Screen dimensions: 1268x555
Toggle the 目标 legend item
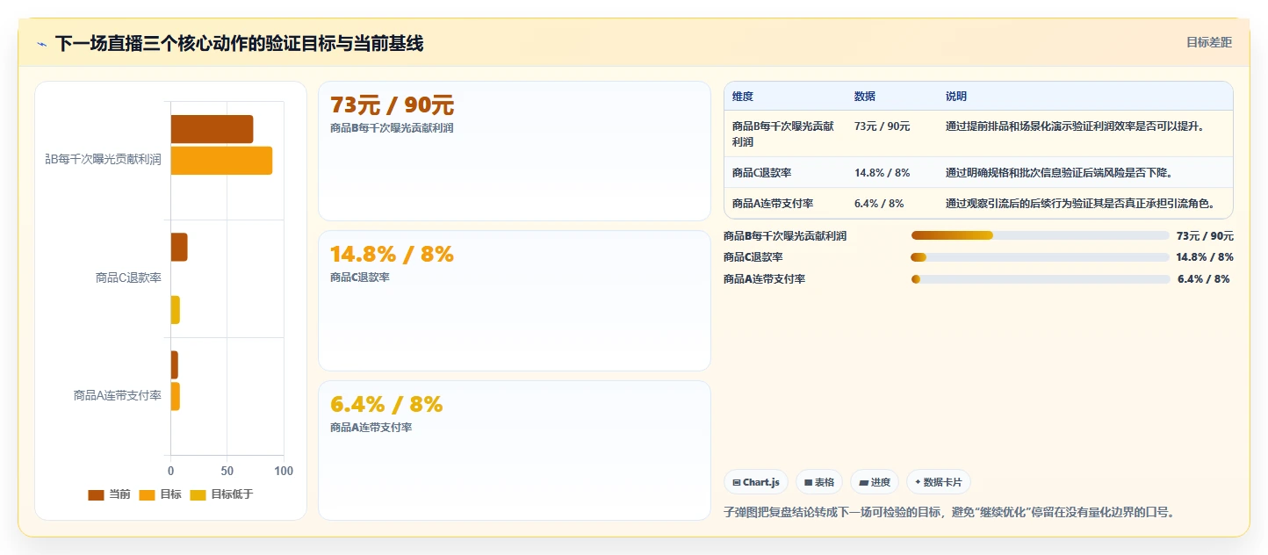click(x=160, y=494)
